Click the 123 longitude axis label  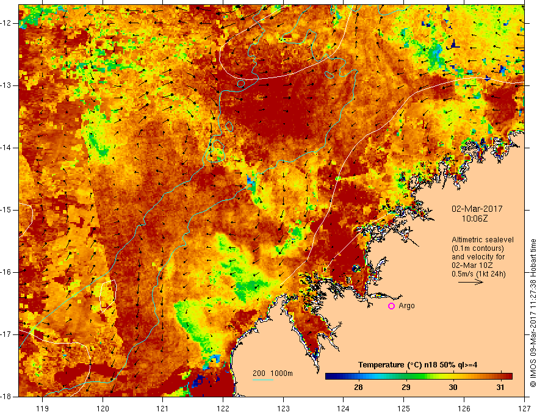[x=283, y=408]
